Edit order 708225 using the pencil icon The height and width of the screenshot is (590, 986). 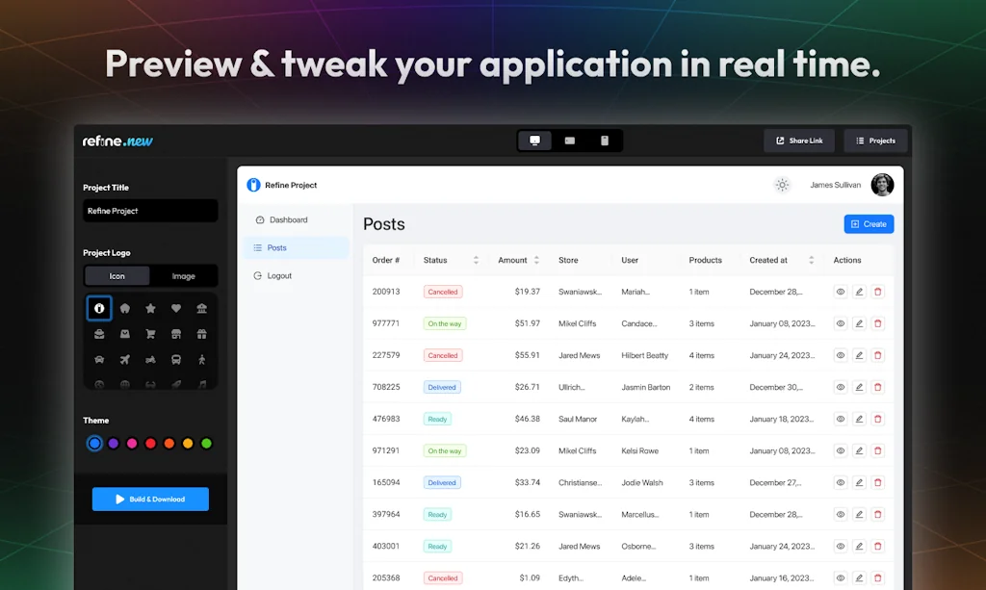(858, 387)
